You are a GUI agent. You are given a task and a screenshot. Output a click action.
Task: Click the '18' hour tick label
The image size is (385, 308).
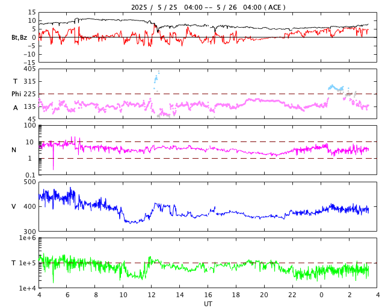pyautogui.click(x=236, y=295)
